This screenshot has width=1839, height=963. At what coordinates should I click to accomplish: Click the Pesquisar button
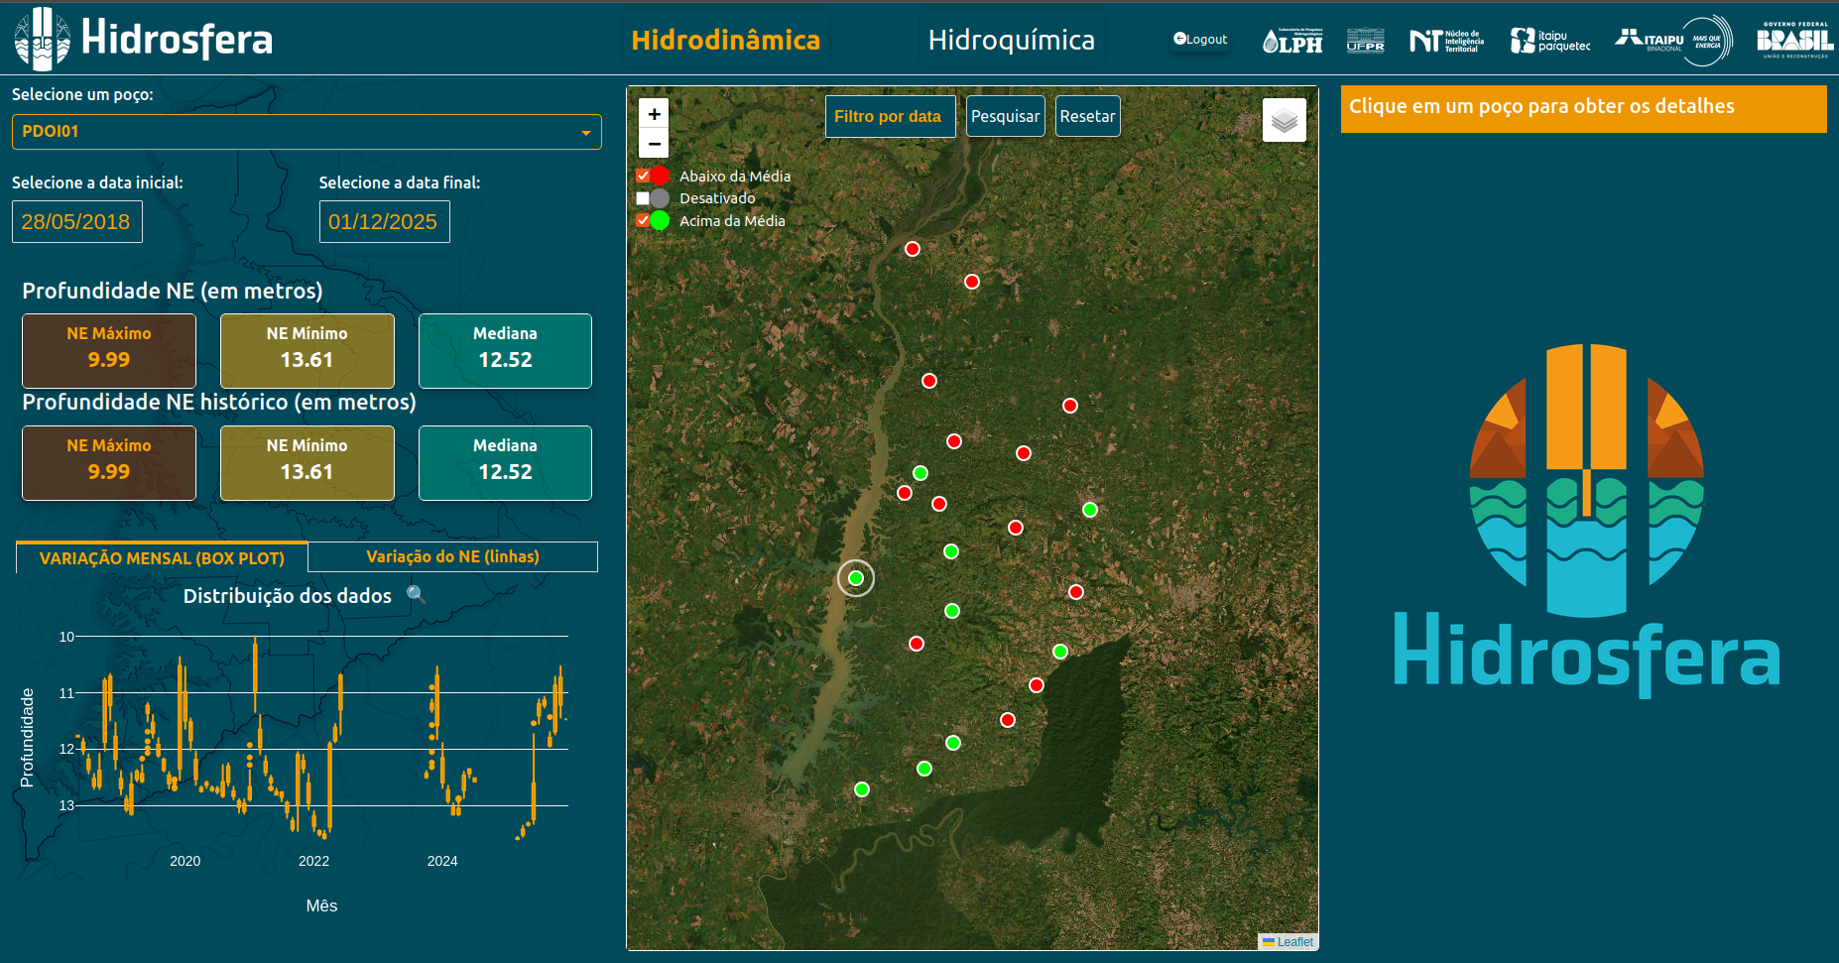(1005, 116)
